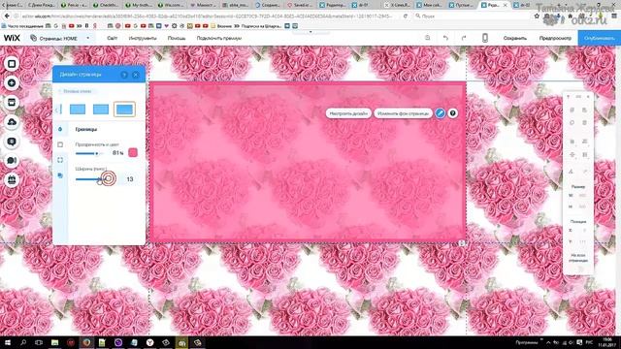Click the rotate angle icon in the floating toolbar
This screenshot has width=621, height=349.
pyautogui.click(x=572, y=172)
